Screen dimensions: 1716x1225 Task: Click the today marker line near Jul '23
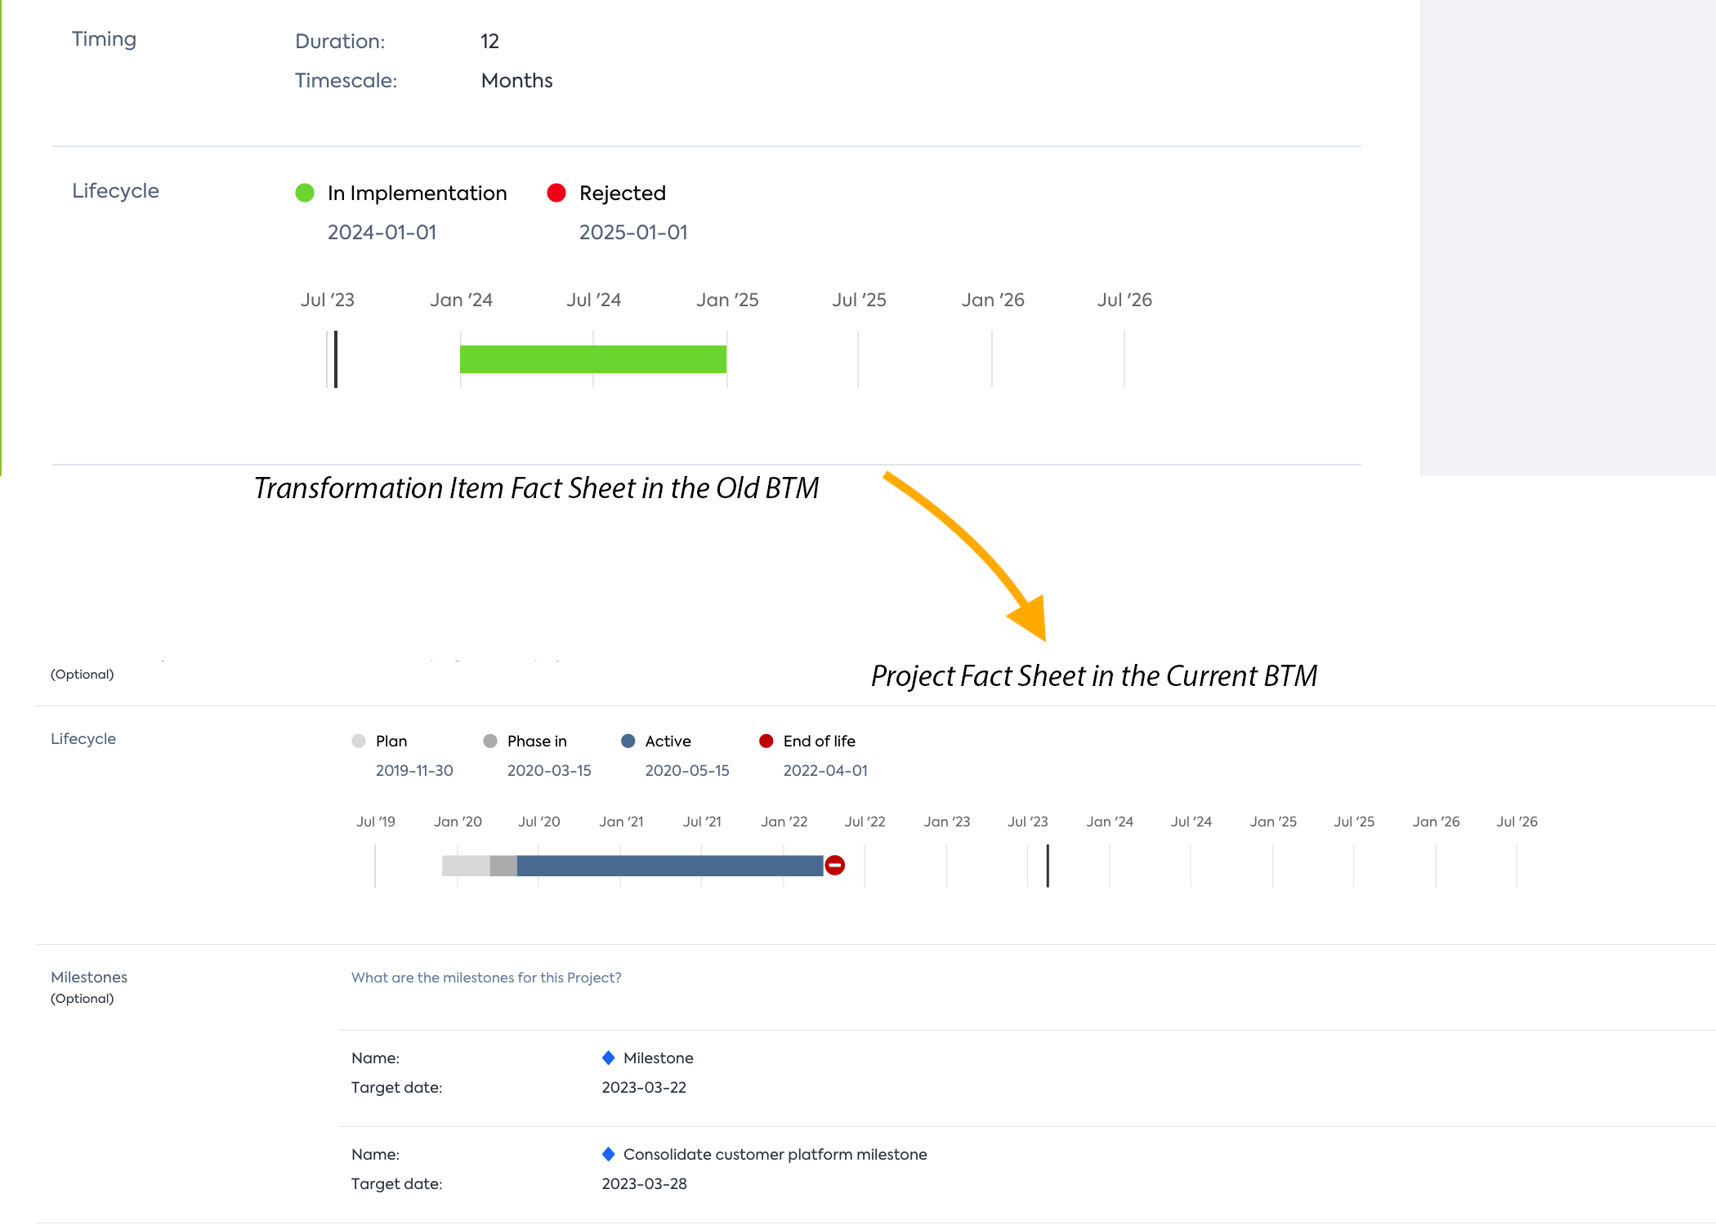[336, 359]
